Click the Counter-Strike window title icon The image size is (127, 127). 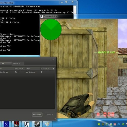tap(42, 17)
